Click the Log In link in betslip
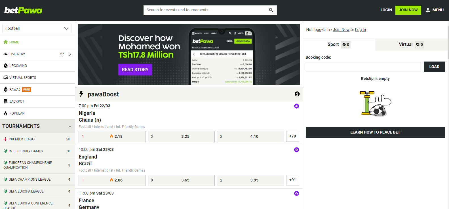The height and width of the screenshot is (209, 449). click(x=361, y=29)
